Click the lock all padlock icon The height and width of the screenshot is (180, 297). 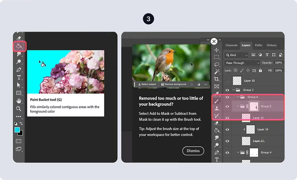click(260, 70)
